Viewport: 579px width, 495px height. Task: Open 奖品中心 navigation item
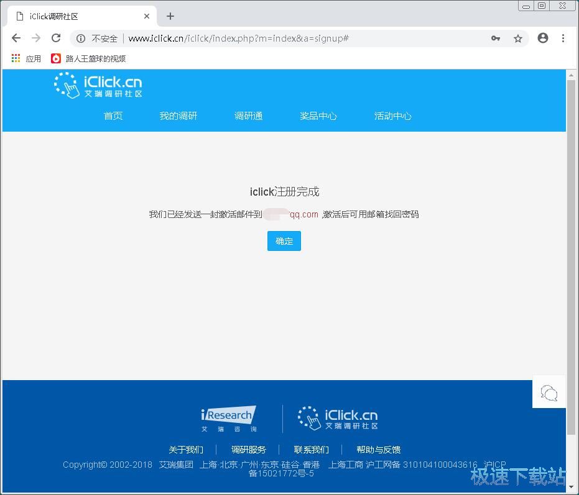pos(318,116)
